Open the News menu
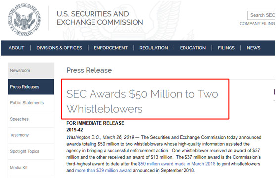This screenshot has height=179, width=276. [x=253, y=48]
